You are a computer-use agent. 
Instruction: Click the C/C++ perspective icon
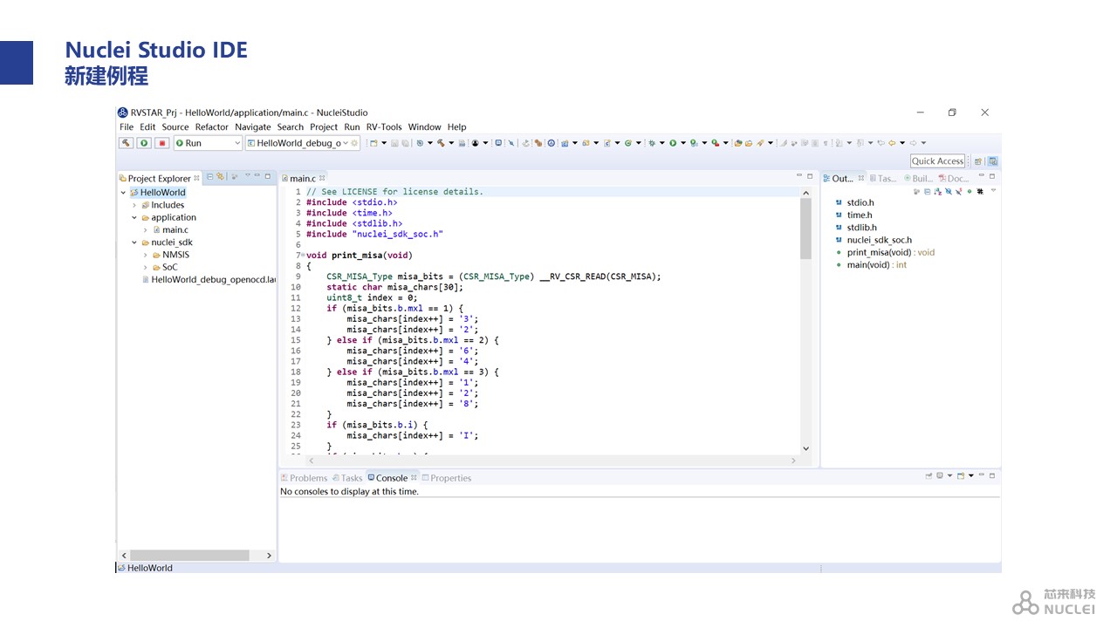[x=992, y=160]
